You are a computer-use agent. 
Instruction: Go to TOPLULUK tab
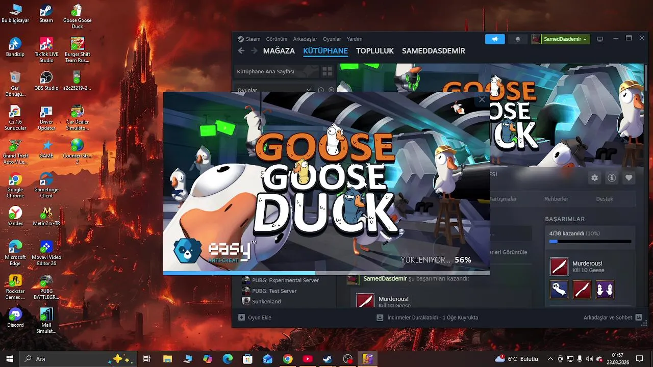coord(375,51)
